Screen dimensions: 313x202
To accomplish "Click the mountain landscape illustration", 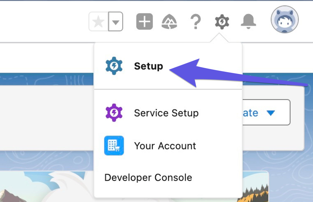I will [x=45, y=187].
